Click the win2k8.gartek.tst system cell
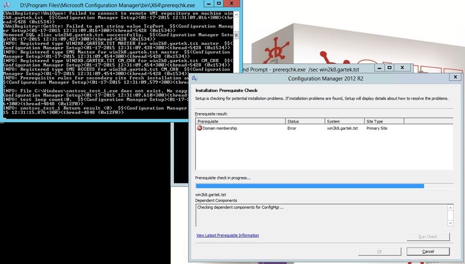The height and width of the screenshot is (264, 465). [x=342, y=128]
